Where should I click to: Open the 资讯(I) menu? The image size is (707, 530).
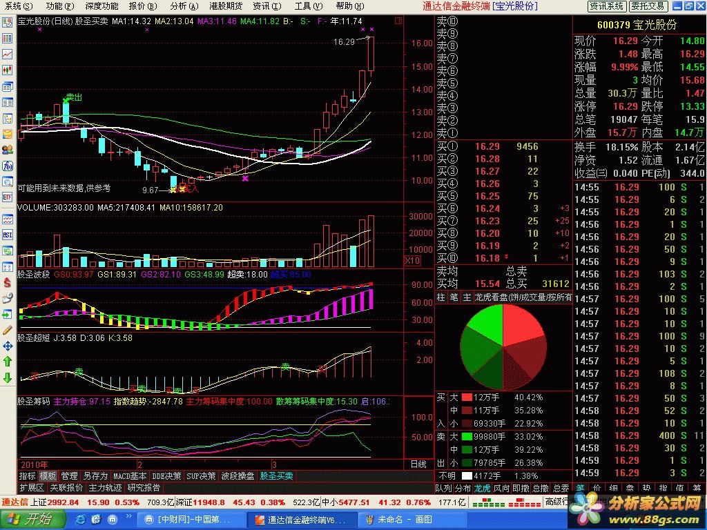point(267,6)
